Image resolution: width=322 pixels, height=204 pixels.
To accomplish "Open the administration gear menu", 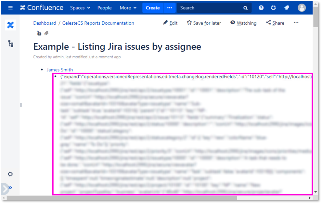I will [x=273, y=8].
